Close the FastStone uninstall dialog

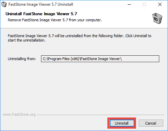pos(160,4)
